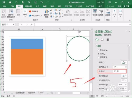
Task: Click the insert function fx icon
Action: coord(32,25)
